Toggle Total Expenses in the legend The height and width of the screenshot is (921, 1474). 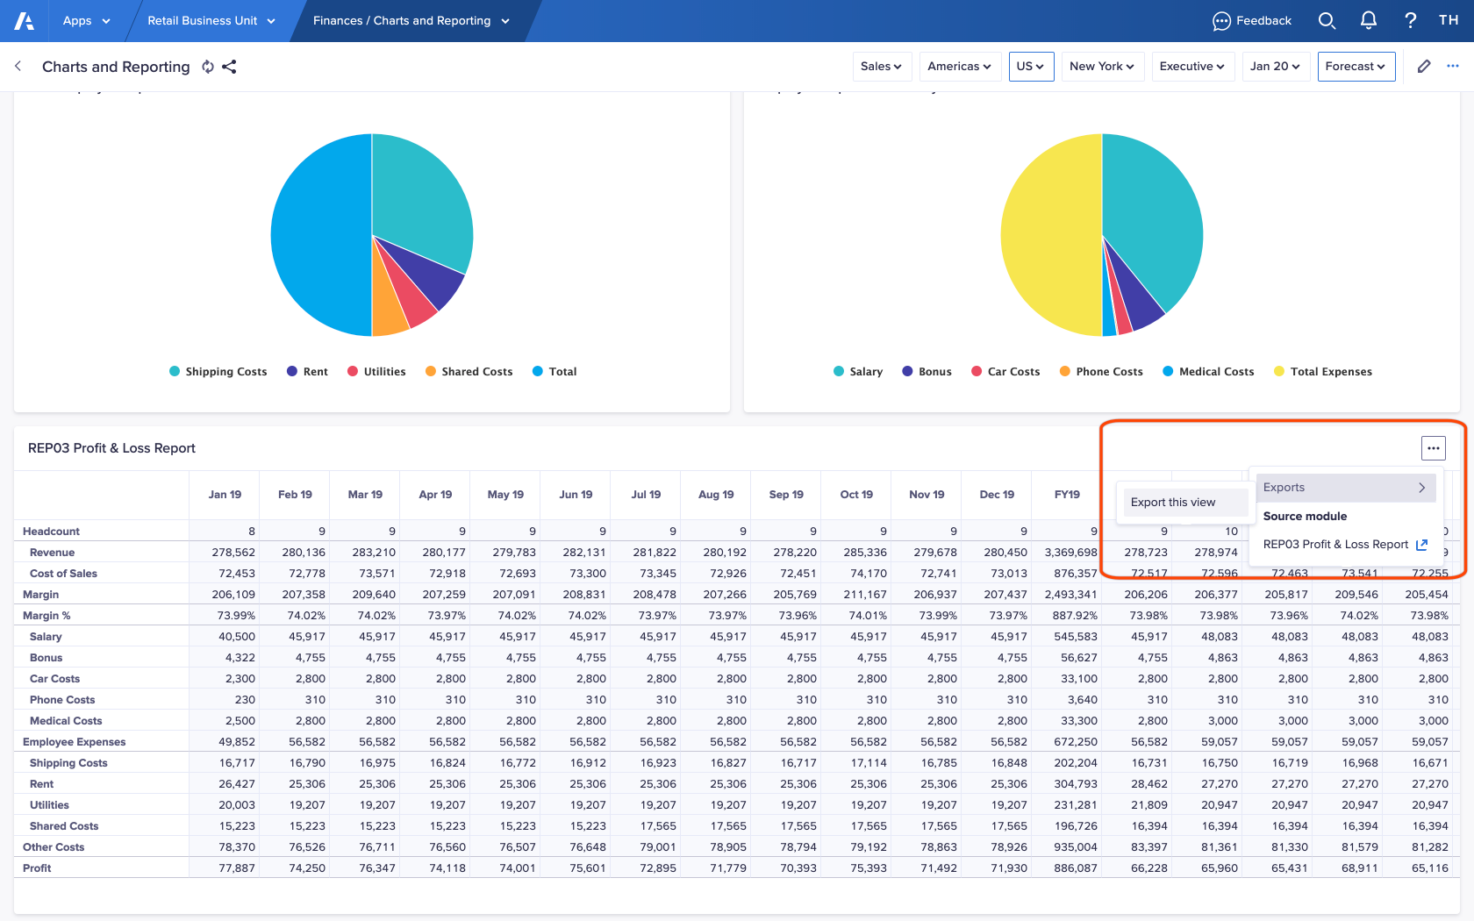click(1322, 371)
